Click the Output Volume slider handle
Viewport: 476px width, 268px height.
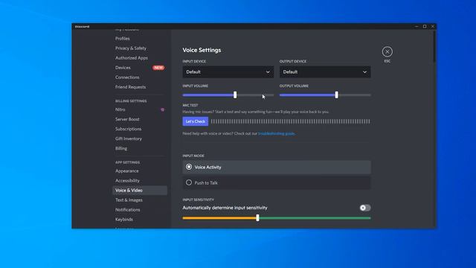tap(336, 95)
